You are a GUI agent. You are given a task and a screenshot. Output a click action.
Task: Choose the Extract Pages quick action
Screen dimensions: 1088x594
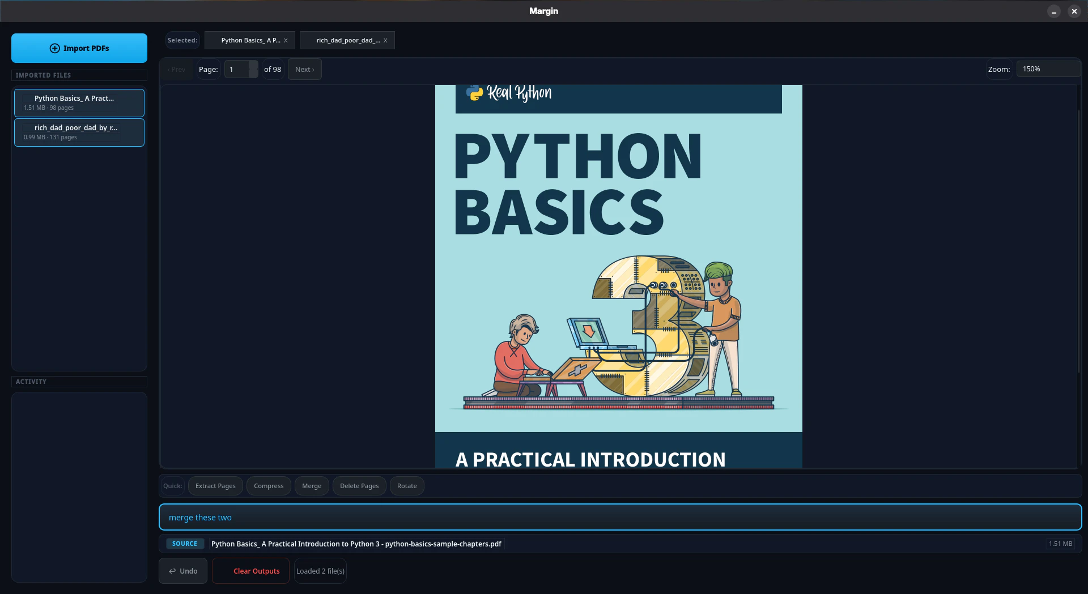(215, 486)
